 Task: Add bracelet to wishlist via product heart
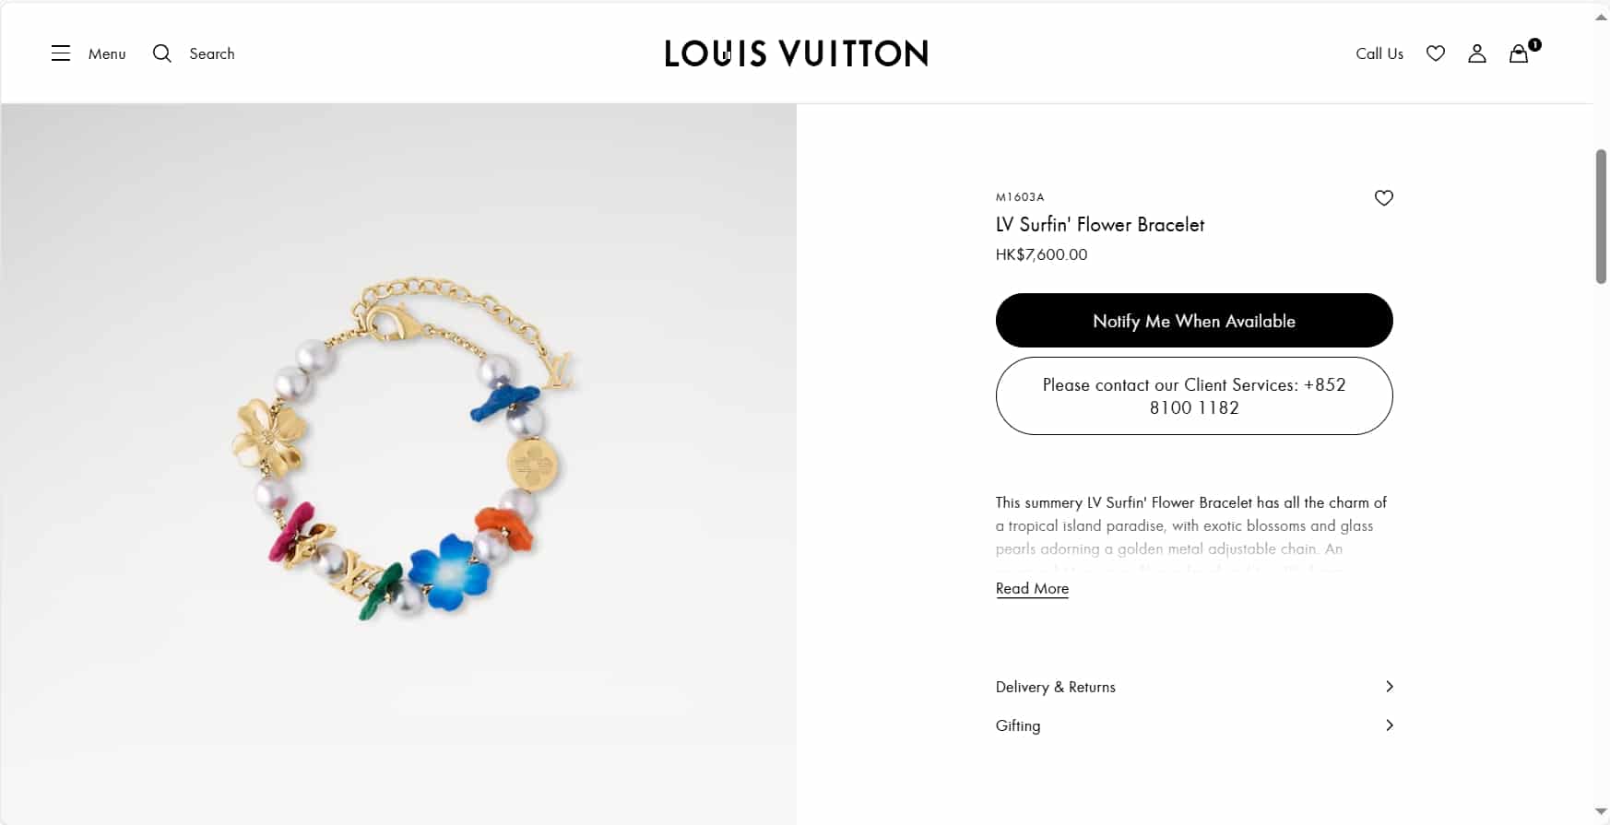pos(1384,197)
